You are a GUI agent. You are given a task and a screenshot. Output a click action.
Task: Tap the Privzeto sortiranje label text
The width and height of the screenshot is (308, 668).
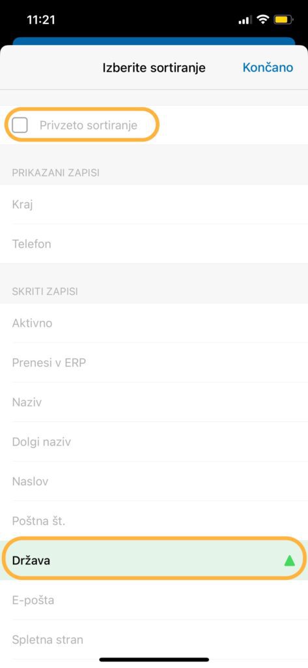click(x=89, y=125)
